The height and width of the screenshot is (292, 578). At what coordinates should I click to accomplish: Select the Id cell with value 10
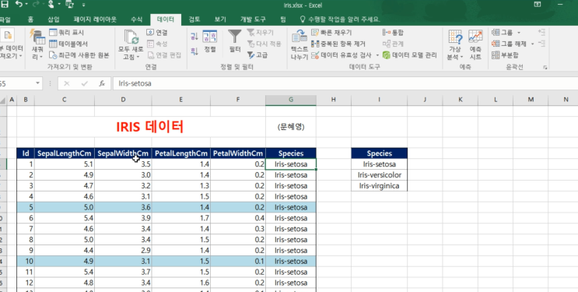click(26, 262)
